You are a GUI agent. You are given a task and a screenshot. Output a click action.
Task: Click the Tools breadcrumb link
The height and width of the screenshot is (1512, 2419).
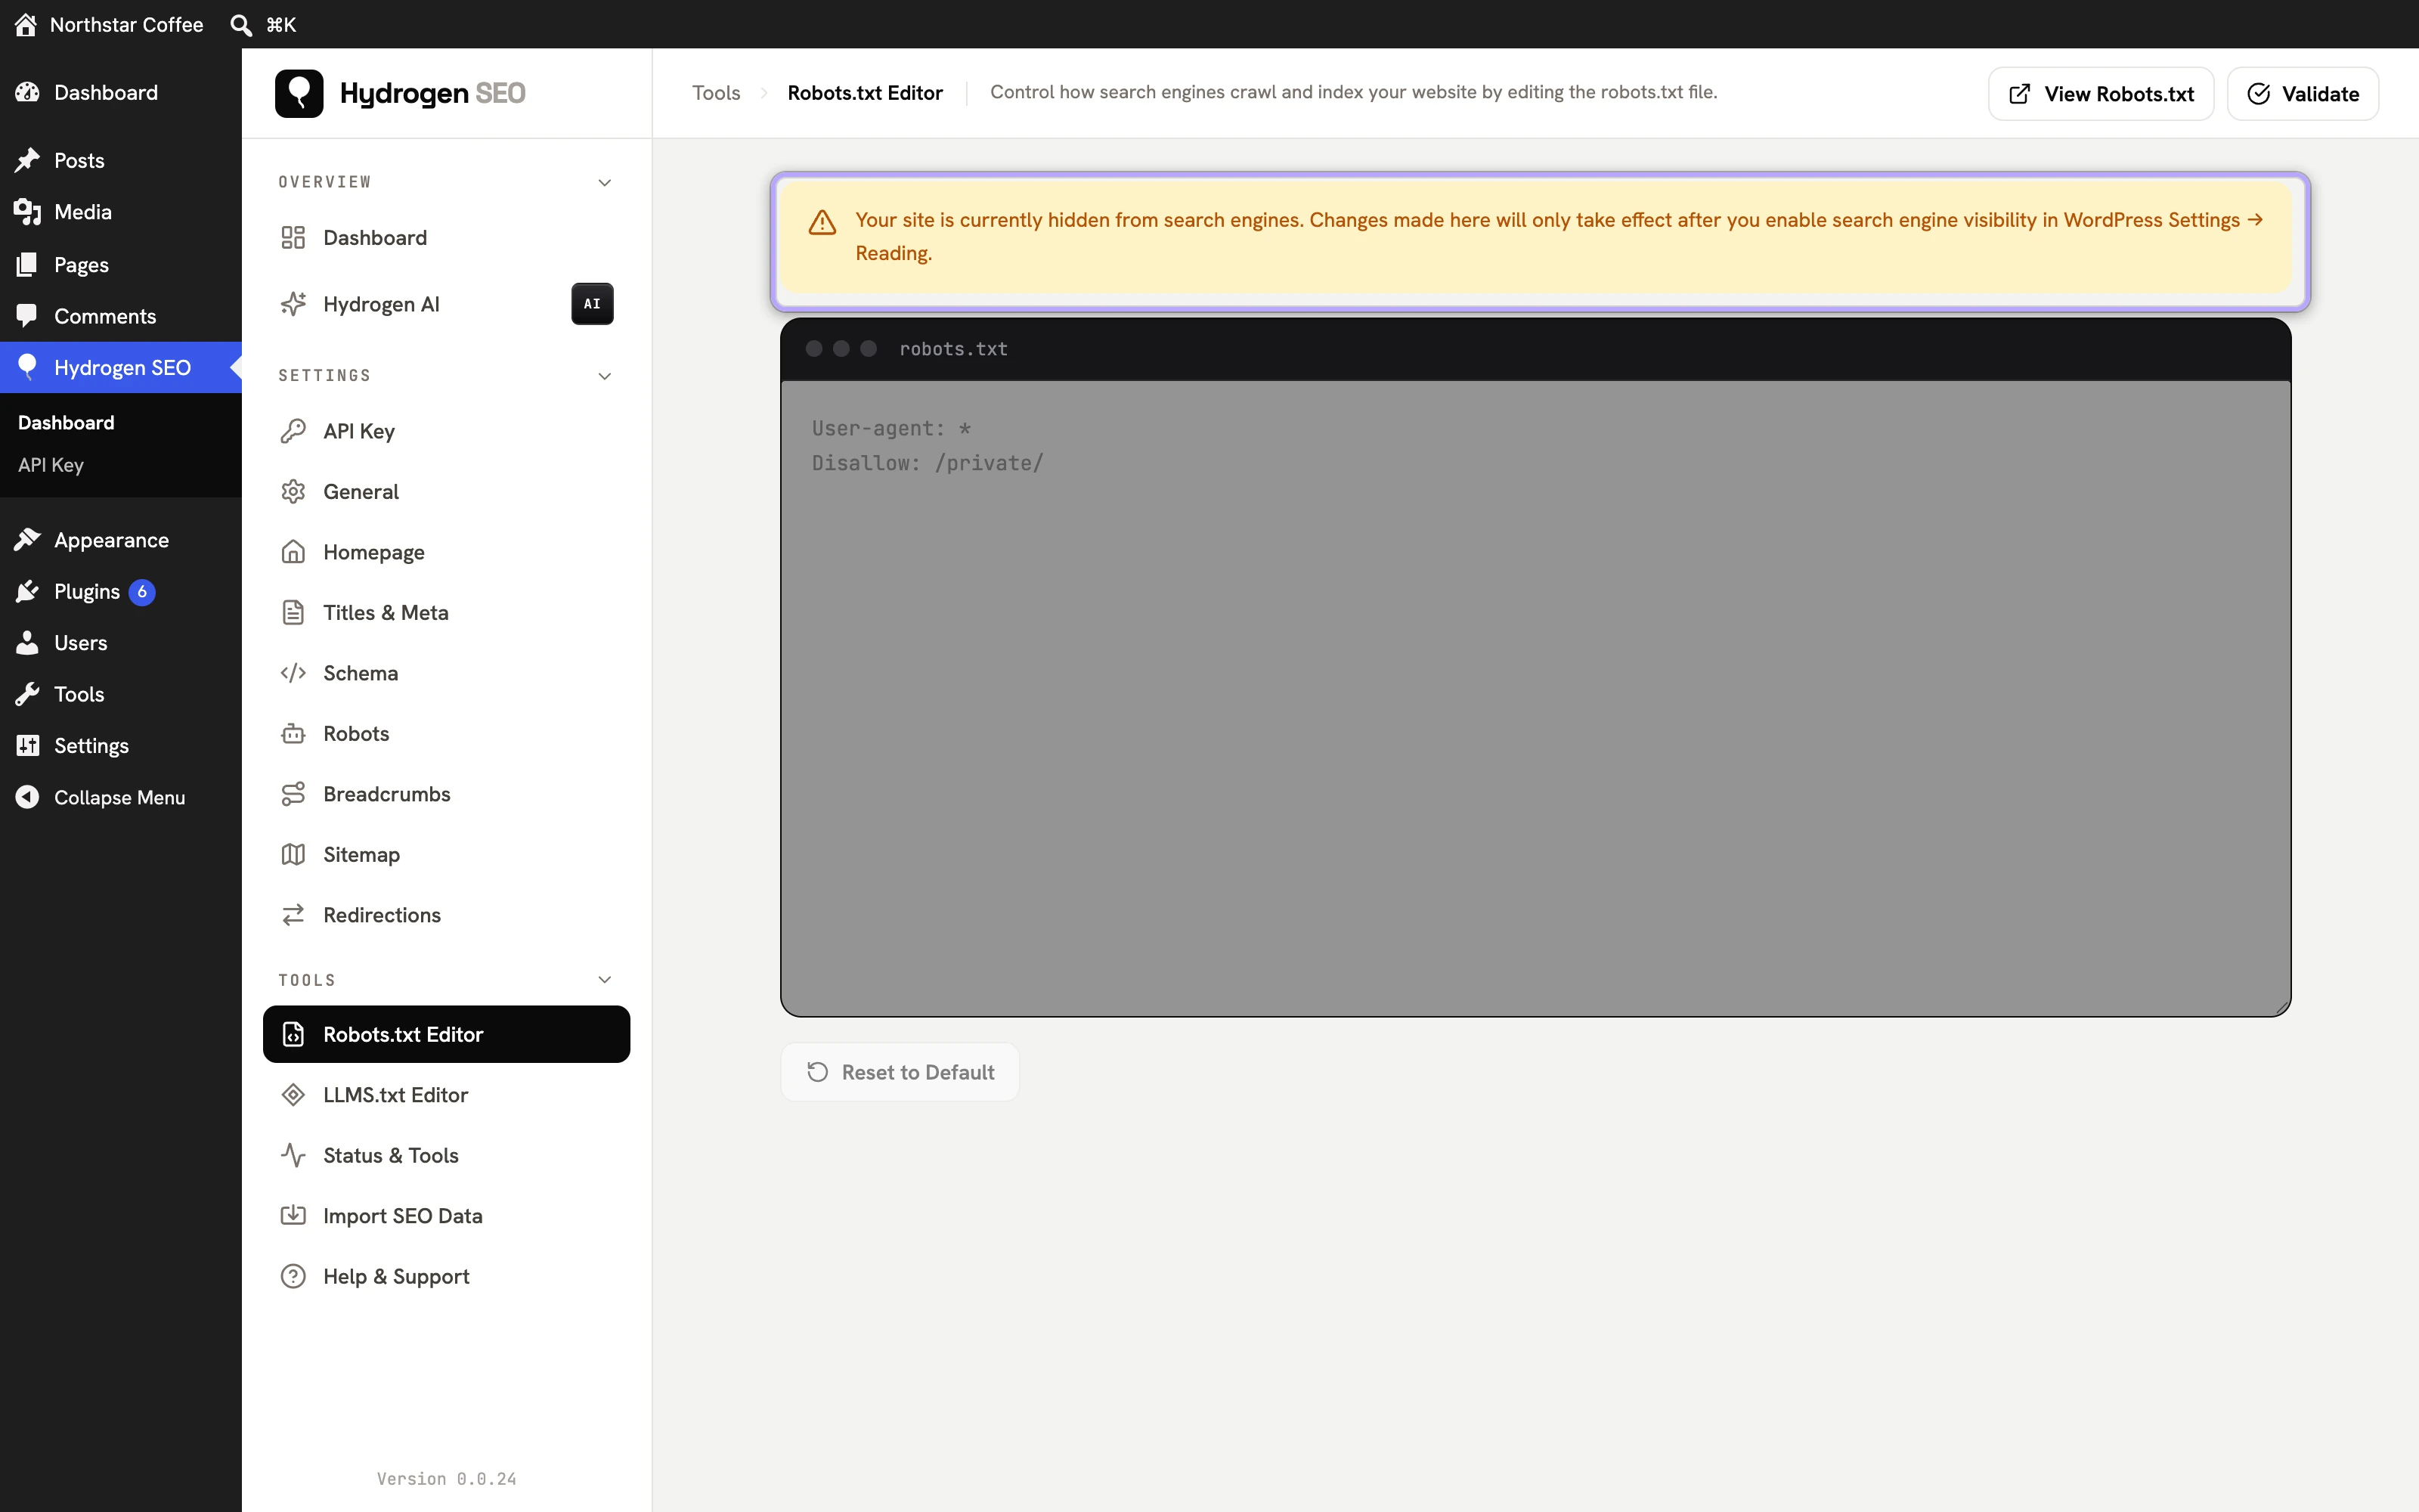click(717, 93)
